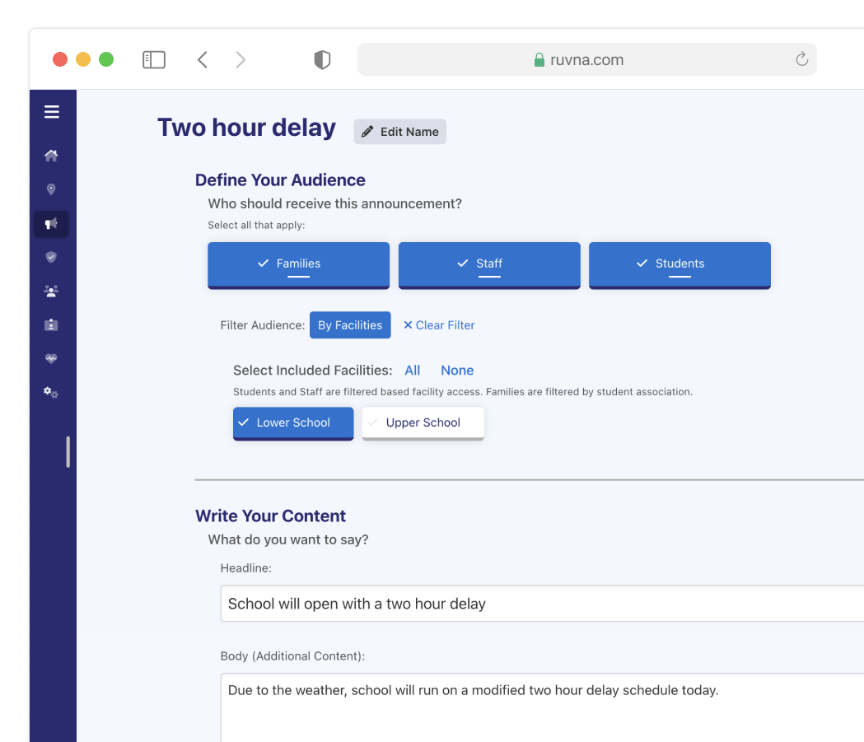Check the Upper School facility
The width and height of the screenshot is (864, 742).
423,422
